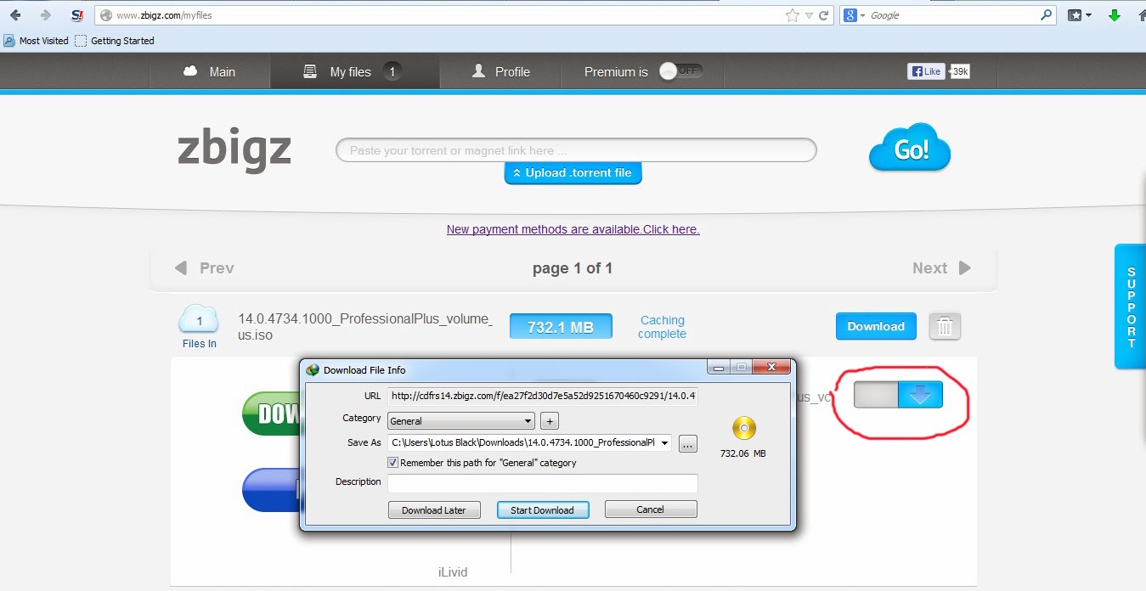
Task: Click the Files In cloud icon
Action: click(199, 321)
